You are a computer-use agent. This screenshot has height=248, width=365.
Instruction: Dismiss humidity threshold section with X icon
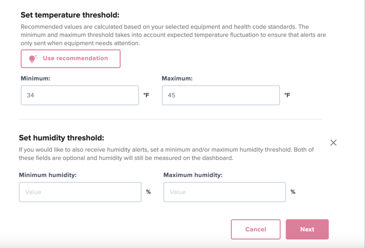(333, 143)
